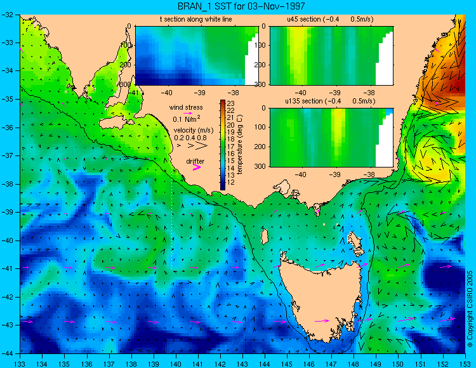Click latitude axis label -37
Image resolution: width=476 pixels, height=368 pixels.
point(7,155)
